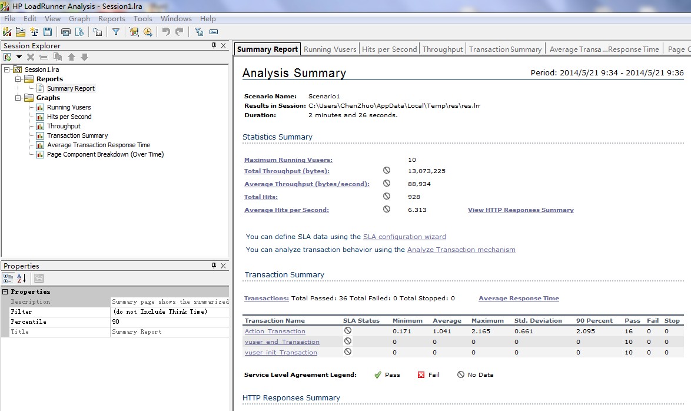Click the global filter with list icon
Image resolution: width=691 pixels, height=411 pixels.
[199, 32]
